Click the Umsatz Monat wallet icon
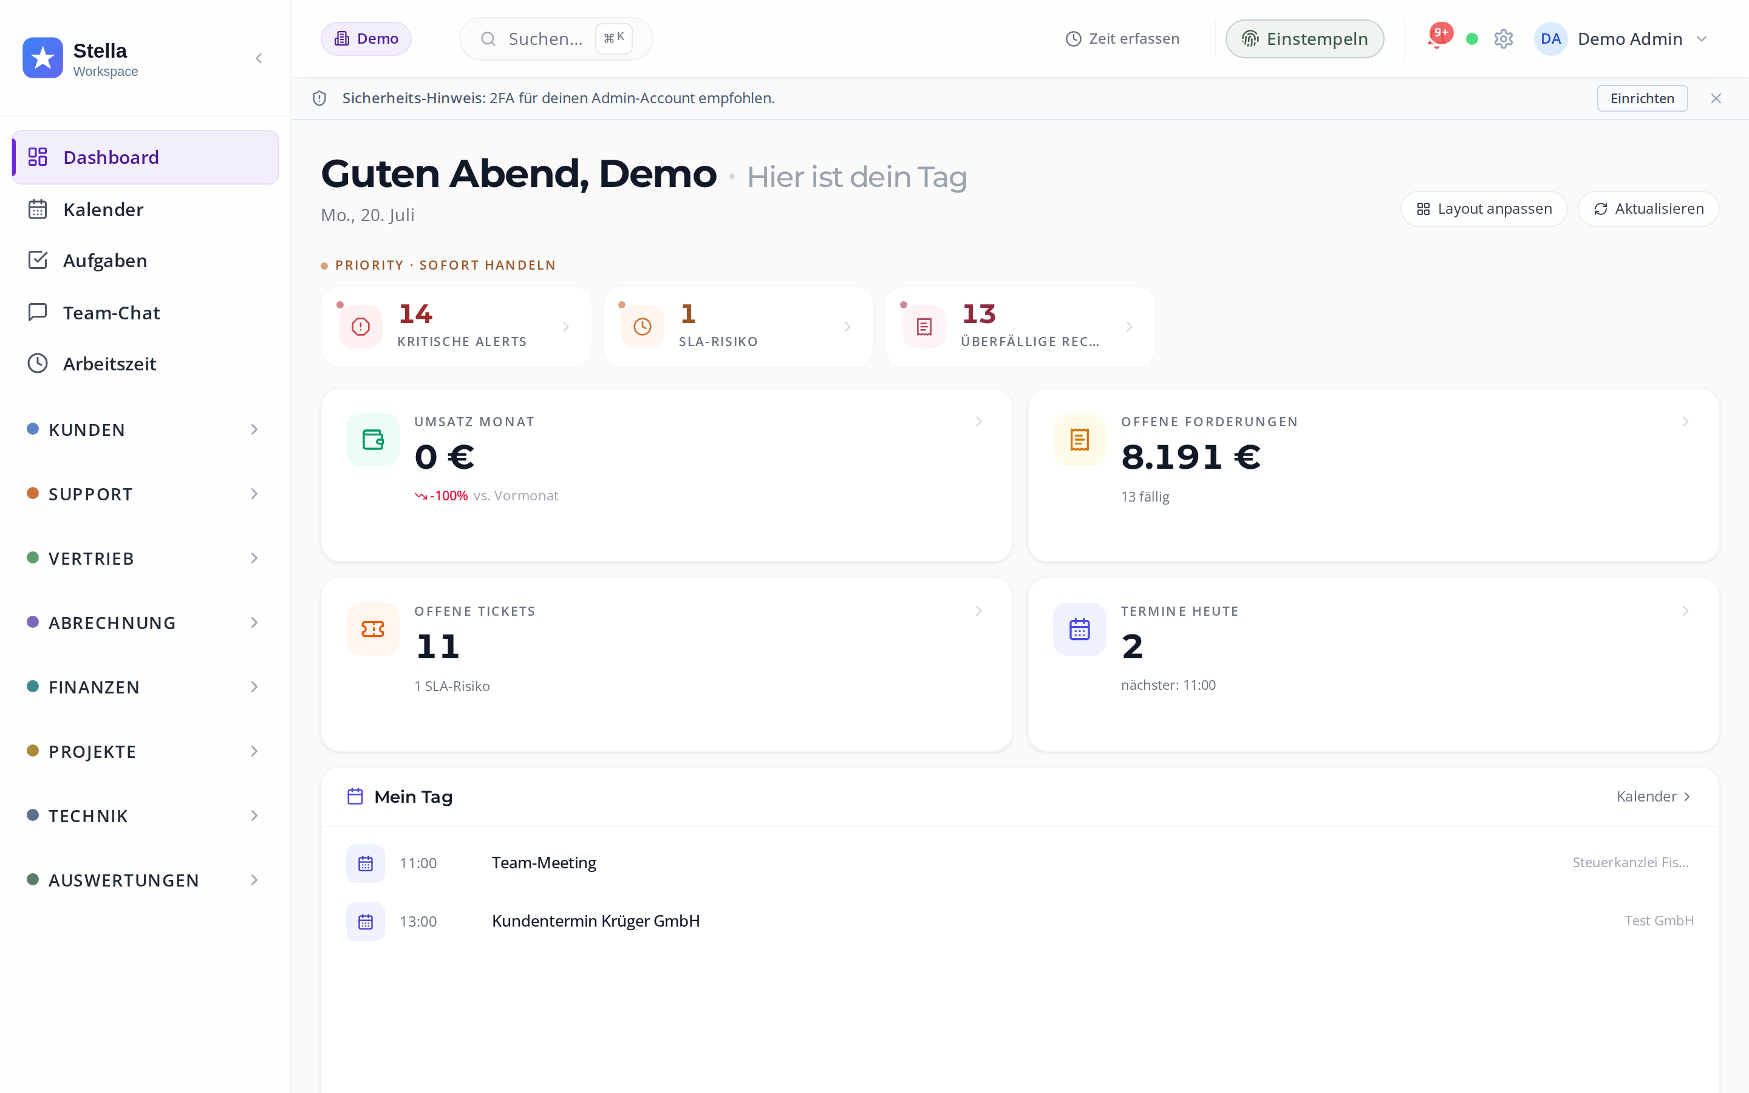1749x1093 pixels. [373, 440]
